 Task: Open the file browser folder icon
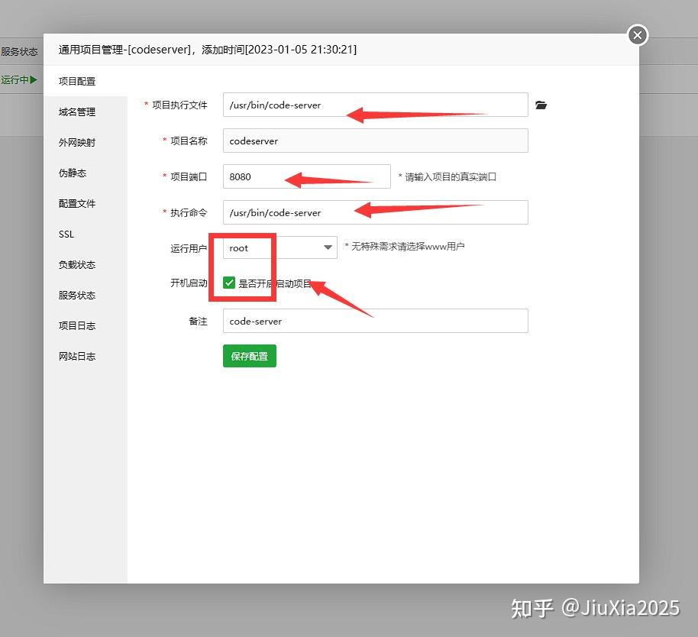(x=541, y=105)
